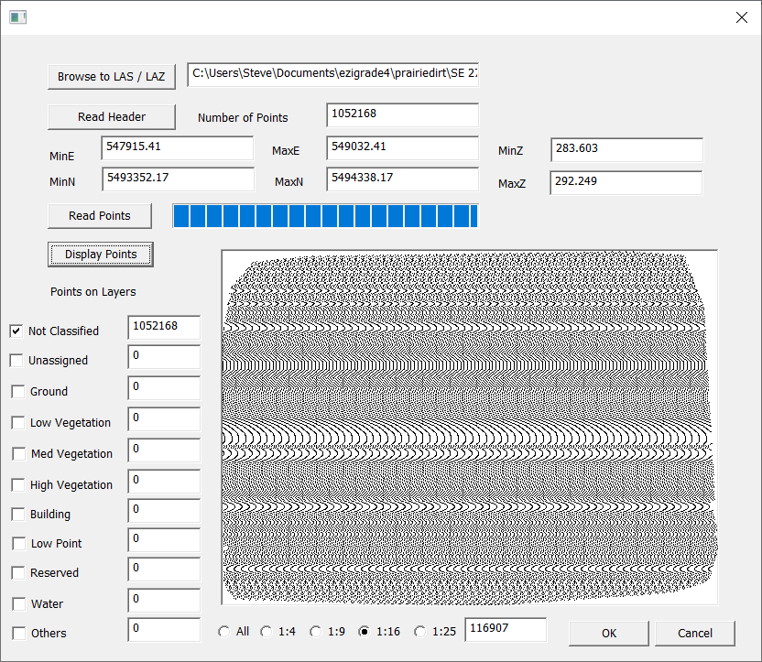The image size is (762, 662).
Task: Pick the 1:9 point ratio option
Action: [316, 631]
